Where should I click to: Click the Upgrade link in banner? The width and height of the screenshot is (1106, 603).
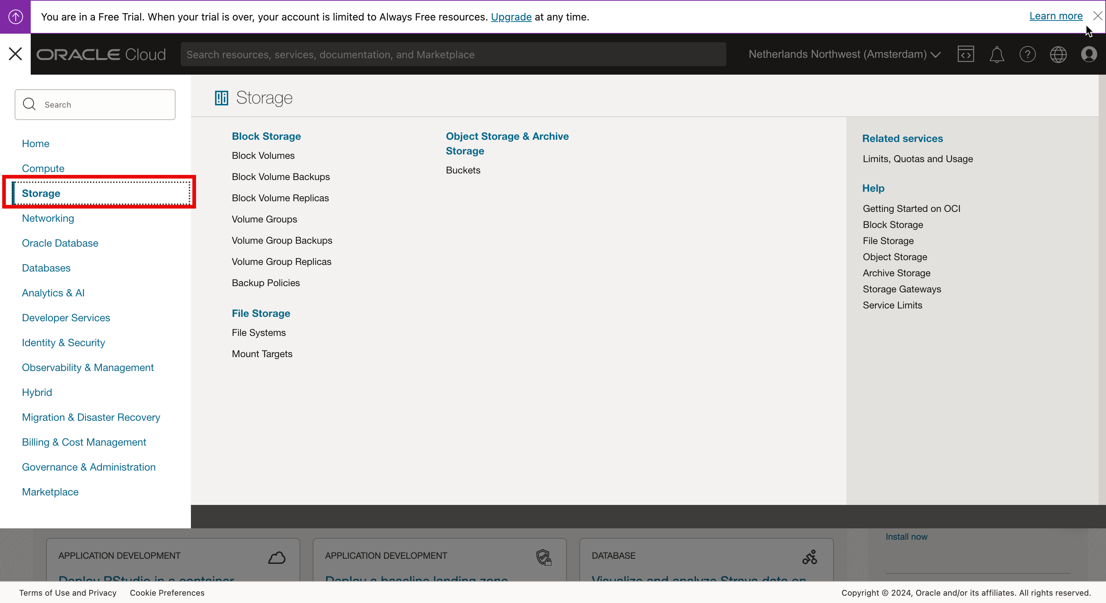point(511,17)
